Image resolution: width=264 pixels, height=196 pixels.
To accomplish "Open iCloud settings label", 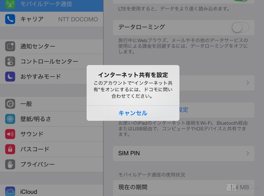I will click(x=29, y=192).
